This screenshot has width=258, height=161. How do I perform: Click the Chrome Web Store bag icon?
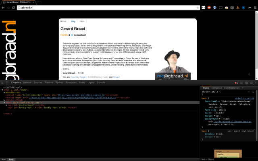click(227, 8)
